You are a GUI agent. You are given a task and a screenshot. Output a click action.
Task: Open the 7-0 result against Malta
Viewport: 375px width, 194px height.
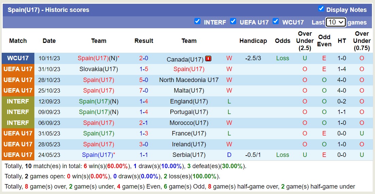pyautogui.click(x=144, y=91)
